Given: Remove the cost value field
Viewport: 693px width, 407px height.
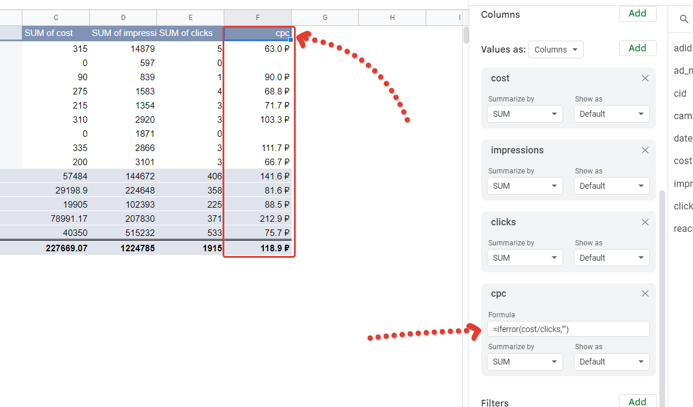Looking at the screenshot, I should click(645, 78).
